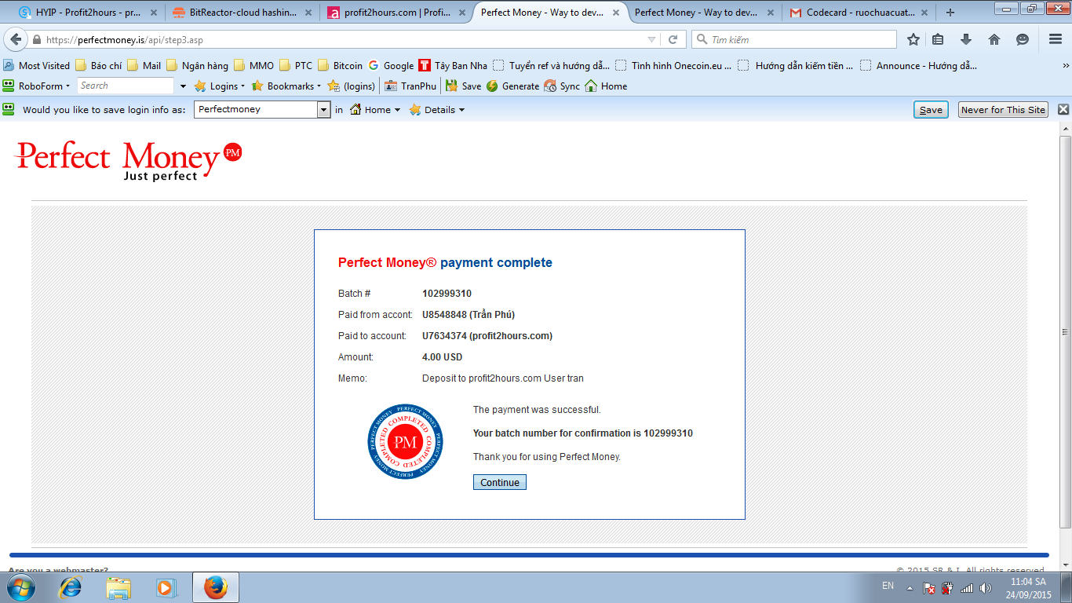
Task: Open the URL bar history dropdown arrow
Action: [651, 39]
